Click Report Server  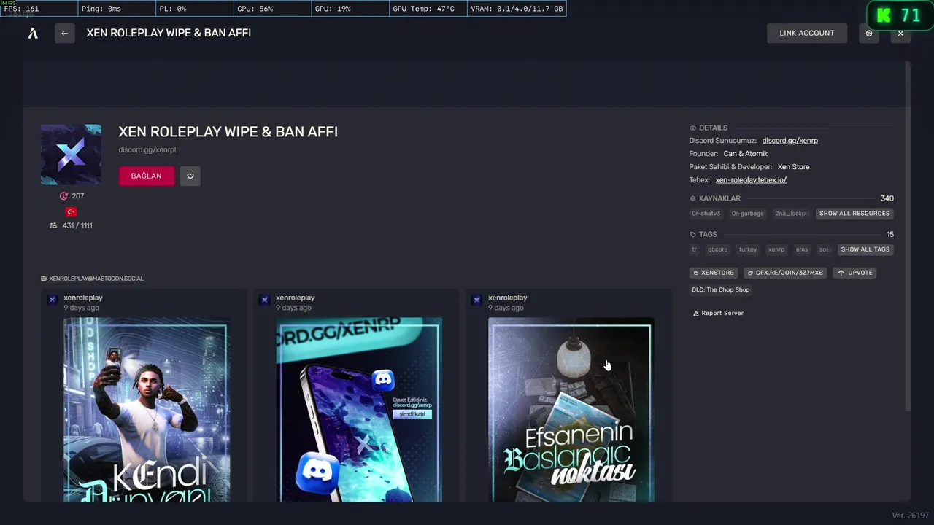pos(718,314)
